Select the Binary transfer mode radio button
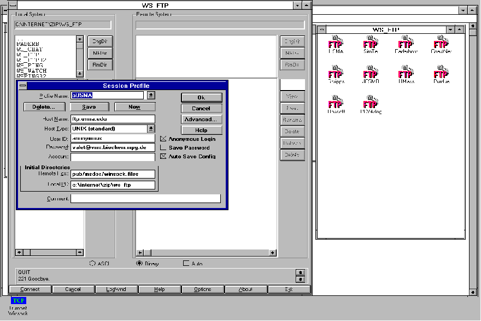This screenshot has height=321, width=481. [x=139, y=264]
